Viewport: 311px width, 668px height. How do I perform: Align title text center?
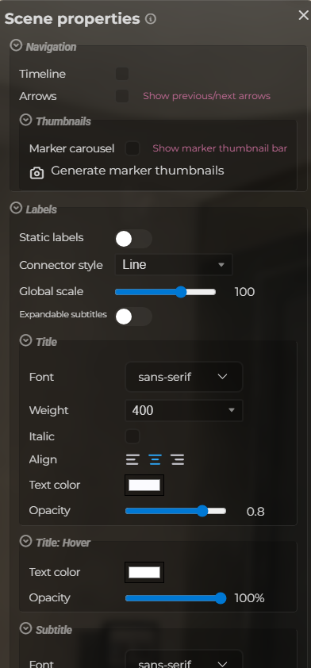(155, 459)
